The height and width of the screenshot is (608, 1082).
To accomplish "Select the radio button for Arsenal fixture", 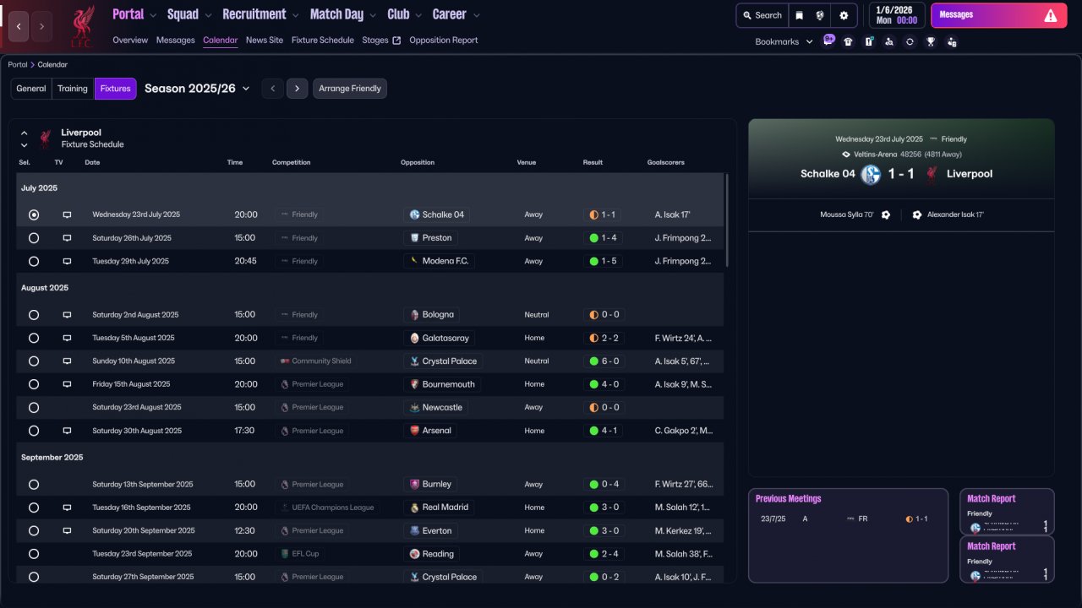I will pos(34,431).
